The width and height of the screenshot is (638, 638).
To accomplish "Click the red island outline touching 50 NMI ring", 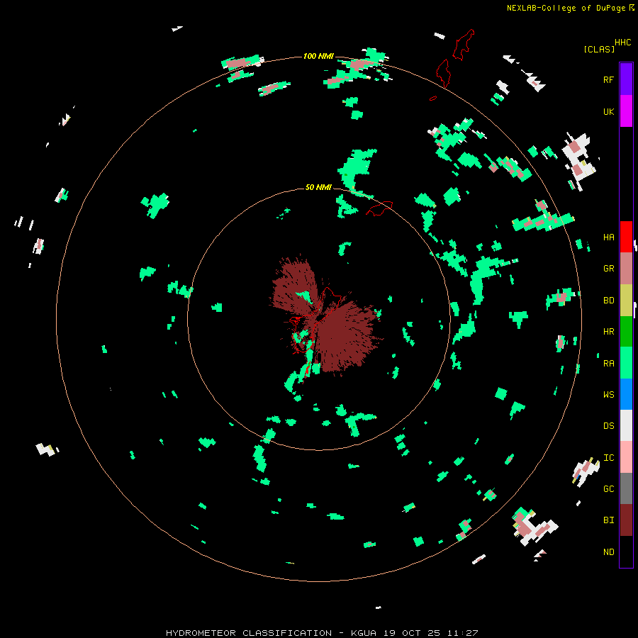I will 380,208.
